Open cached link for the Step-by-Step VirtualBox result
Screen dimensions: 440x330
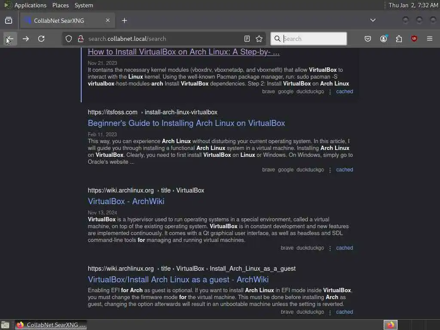pos(345,92)
